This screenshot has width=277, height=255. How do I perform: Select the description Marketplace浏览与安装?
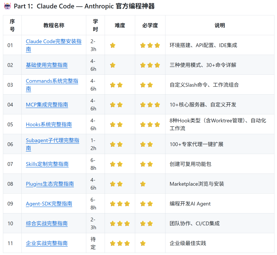197,184
